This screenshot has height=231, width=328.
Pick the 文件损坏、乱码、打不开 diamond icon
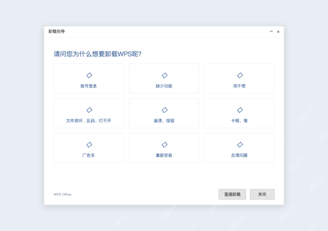[x=89, y=110]
